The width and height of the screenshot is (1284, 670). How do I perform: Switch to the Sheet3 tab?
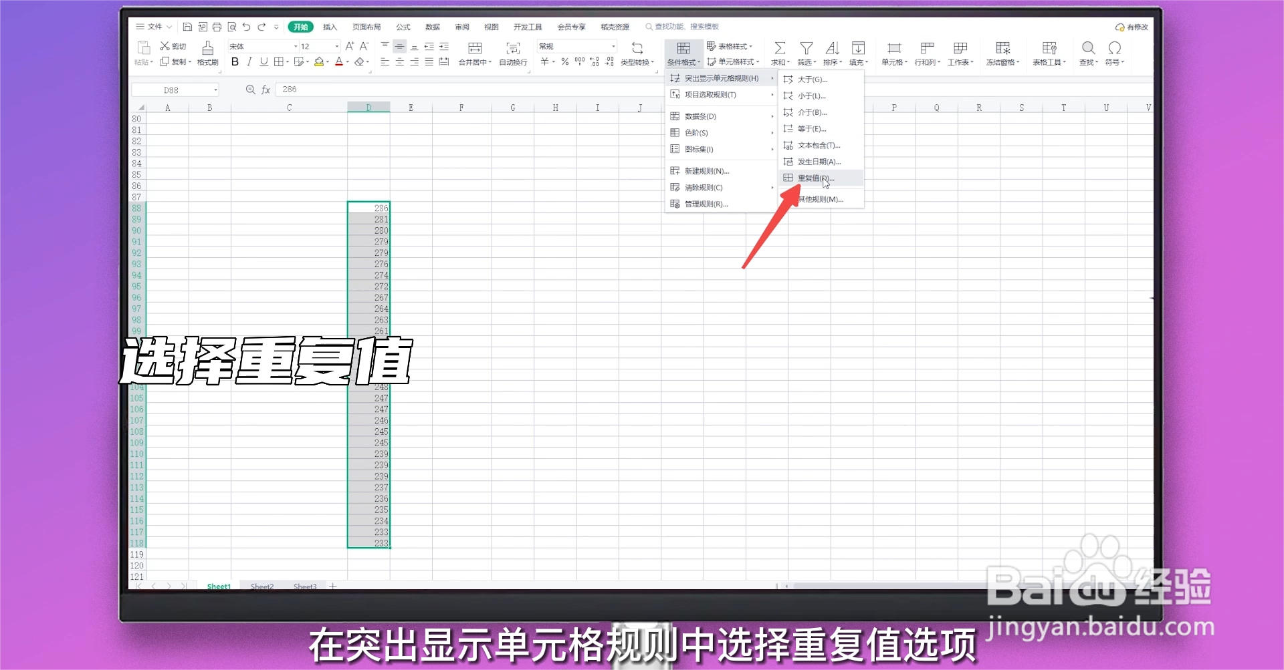[304, 586]
